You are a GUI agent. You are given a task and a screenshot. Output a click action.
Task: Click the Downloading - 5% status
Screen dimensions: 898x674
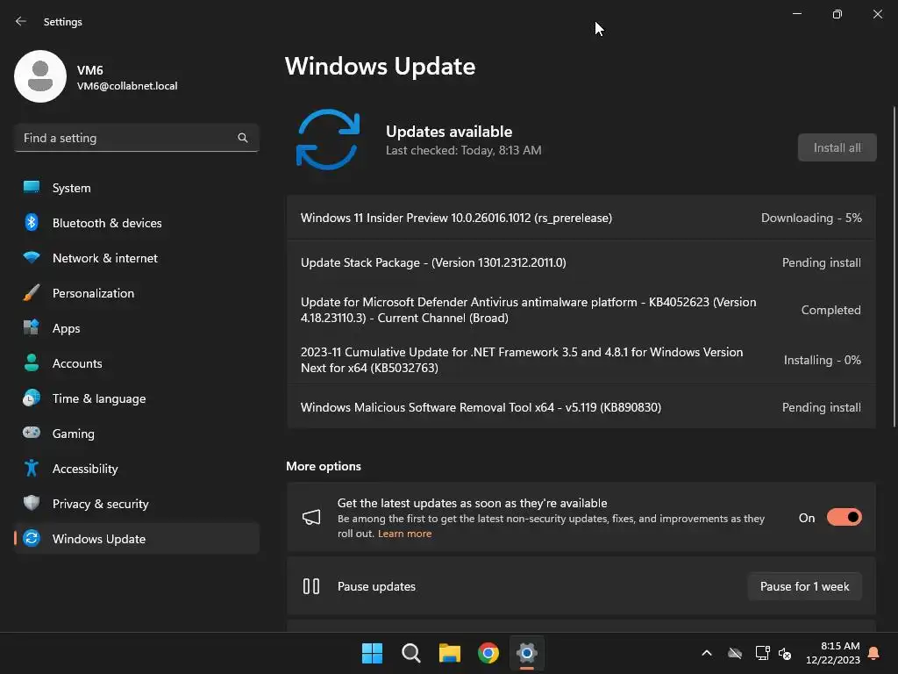811,218
